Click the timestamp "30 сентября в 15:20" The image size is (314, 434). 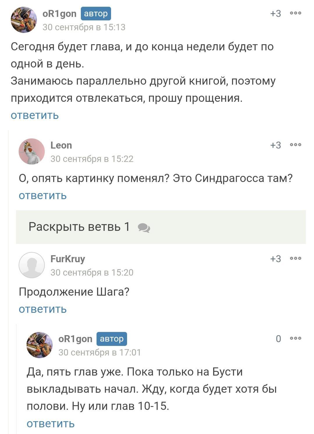(x=92, y=272)
